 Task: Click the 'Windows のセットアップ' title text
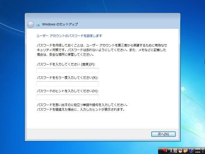point(60,24)
